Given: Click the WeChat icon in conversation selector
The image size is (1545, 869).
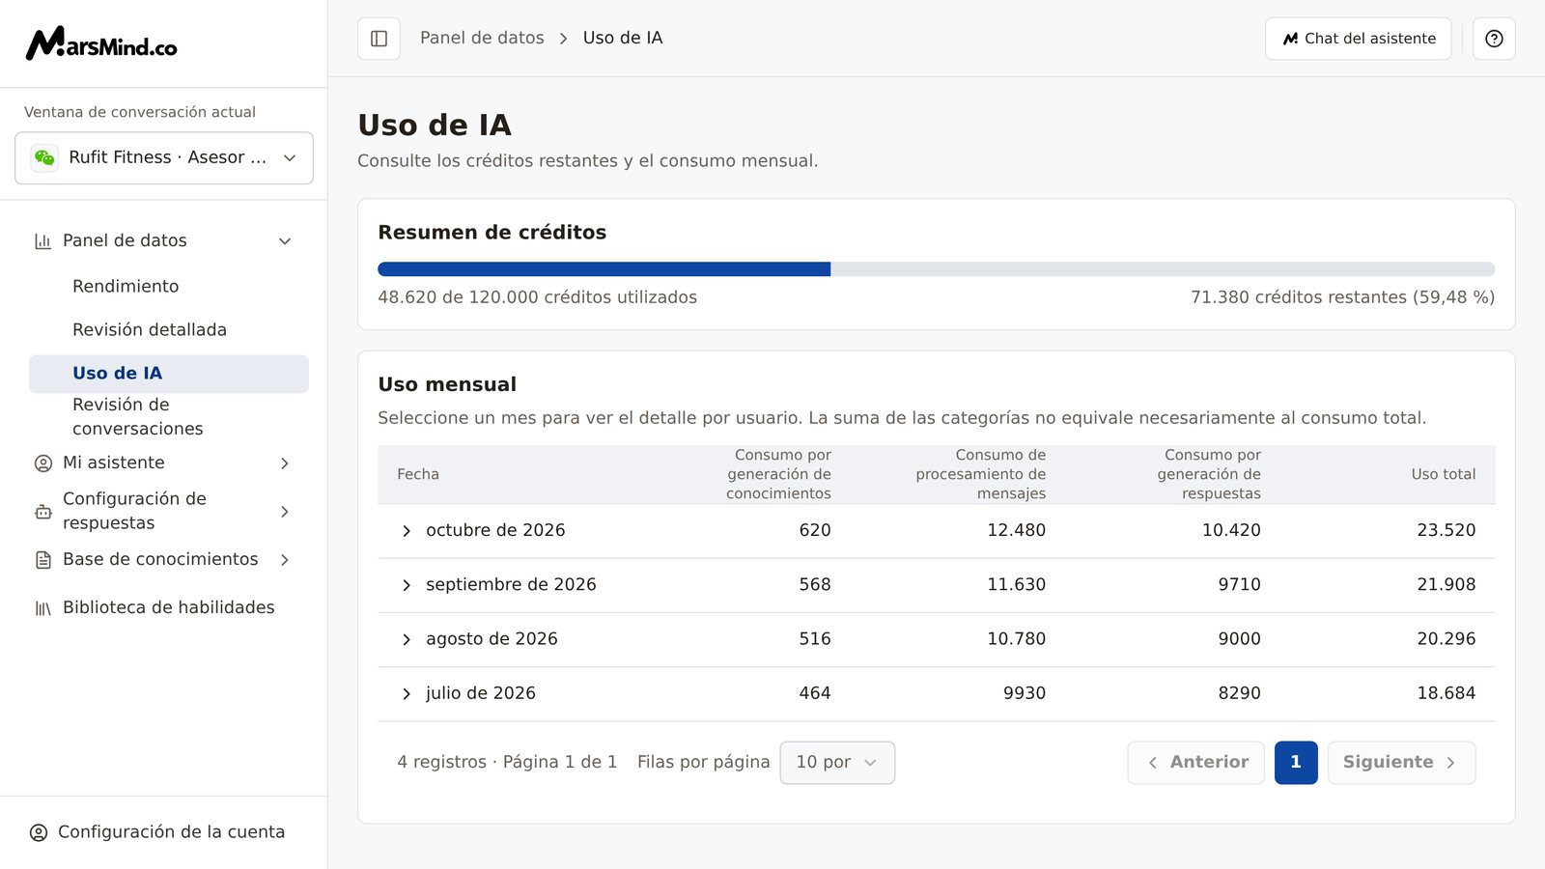Looking at the screenshot, I should [x=44, y=157].
